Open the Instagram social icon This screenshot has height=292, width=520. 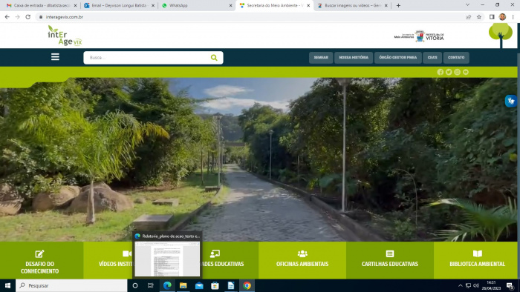[457, 72]
